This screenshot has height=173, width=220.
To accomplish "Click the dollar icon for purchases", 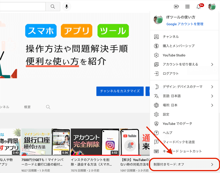I will [156, 46].
